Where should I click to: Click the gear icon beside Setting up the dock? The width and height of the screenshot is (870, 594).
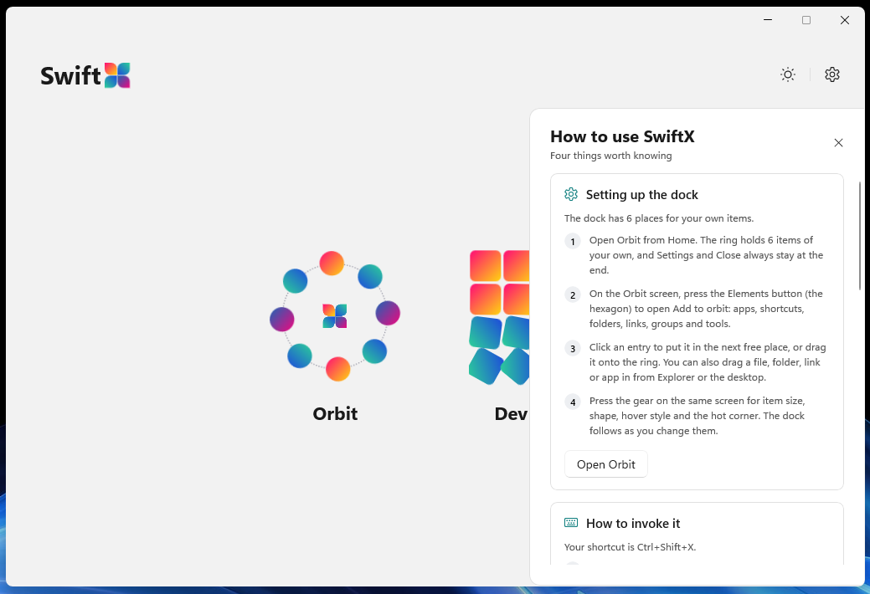571,194
